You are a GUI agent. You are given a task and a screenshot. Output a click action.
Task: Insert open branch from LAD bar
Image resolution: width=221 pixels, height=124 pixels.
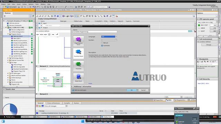[x=53, y=34]
